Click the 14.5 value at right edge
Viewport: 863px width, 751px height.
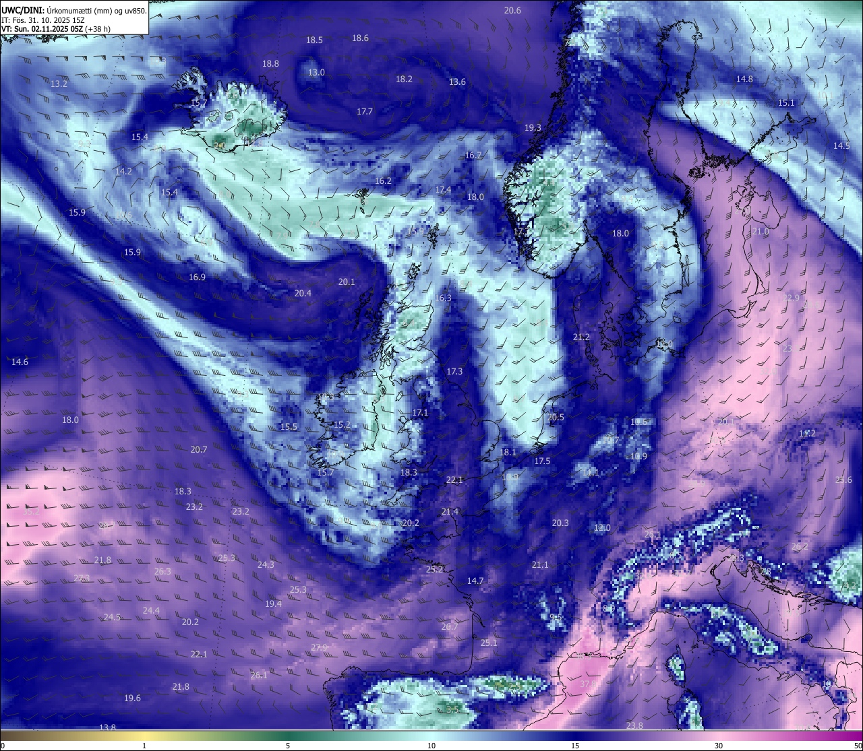[841, 145]
